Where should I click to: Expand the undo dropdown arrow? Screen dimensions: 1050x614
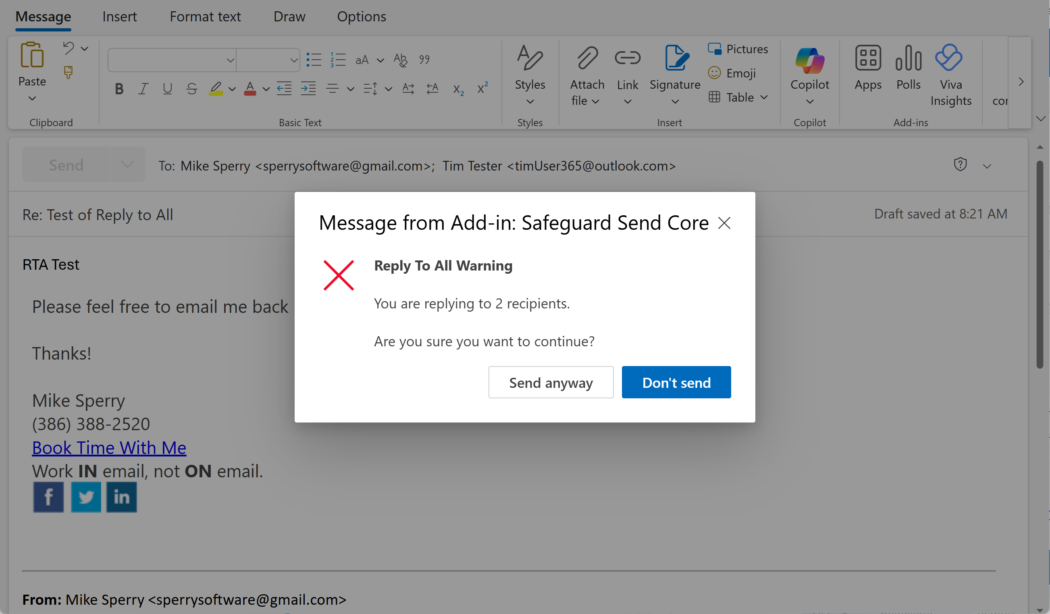click(x=85, y=49)
